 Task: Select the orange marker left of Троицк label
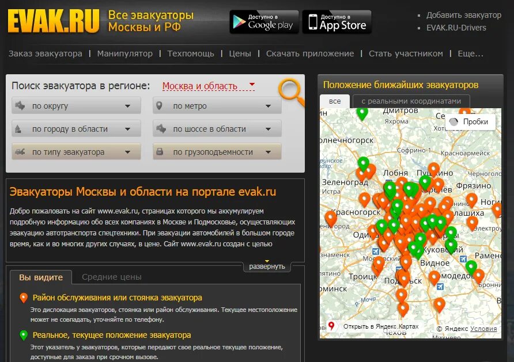coord(379,264)
